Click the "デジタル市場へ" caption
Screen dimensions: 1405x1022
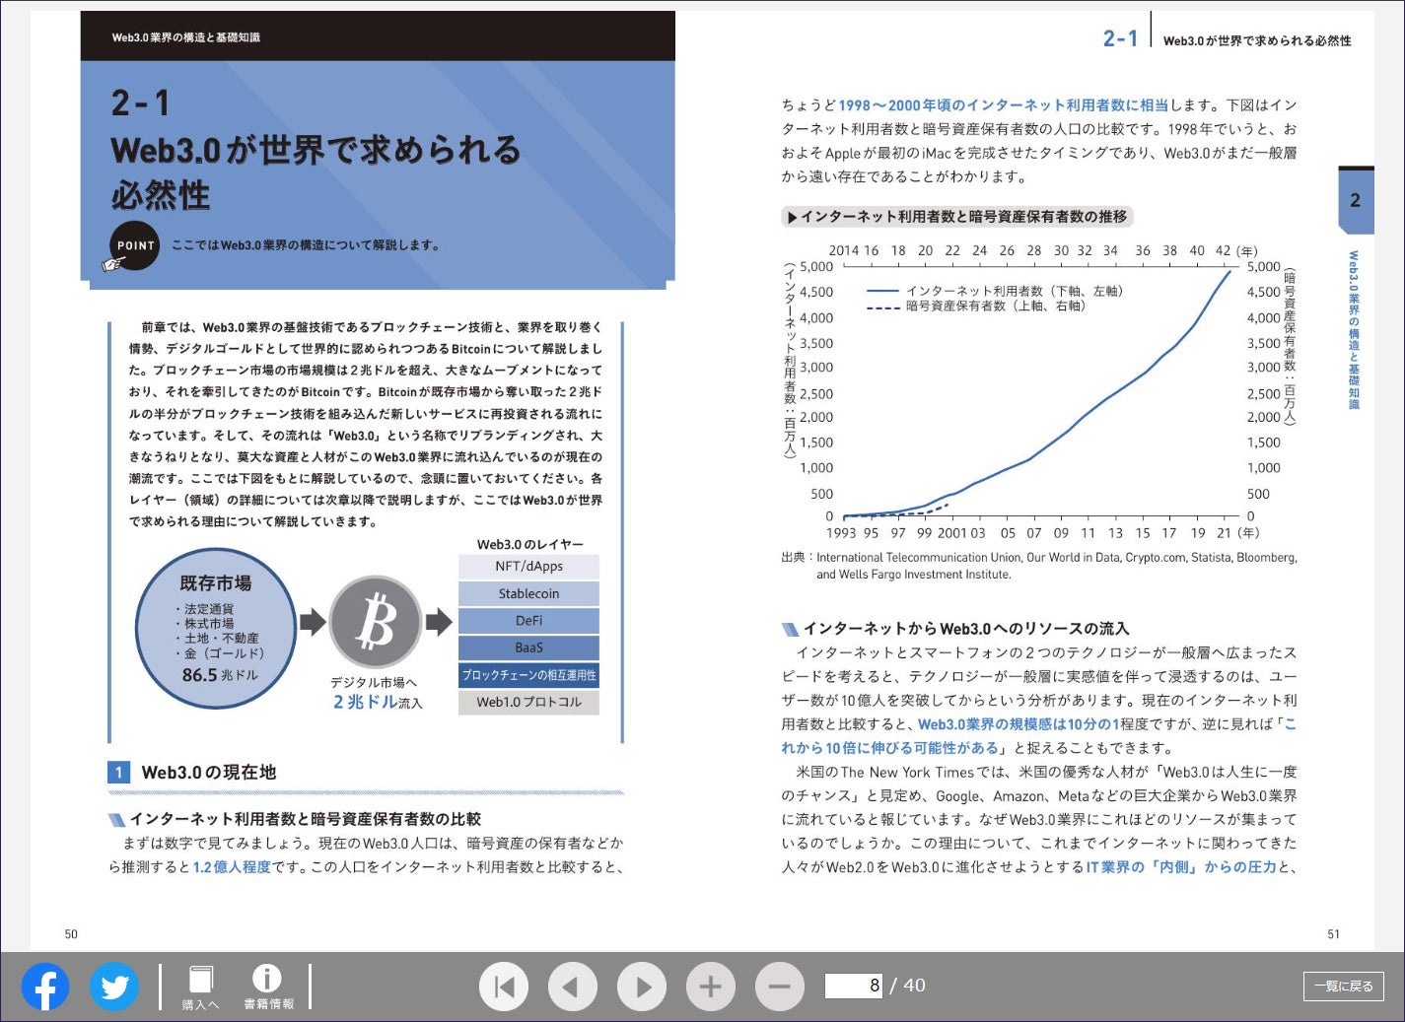(374, 682)
